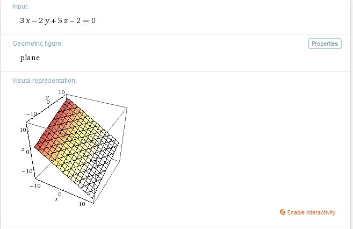Click the "Input:" section label
This screenshot has width=353, height=229.
[x=21, y=6]
